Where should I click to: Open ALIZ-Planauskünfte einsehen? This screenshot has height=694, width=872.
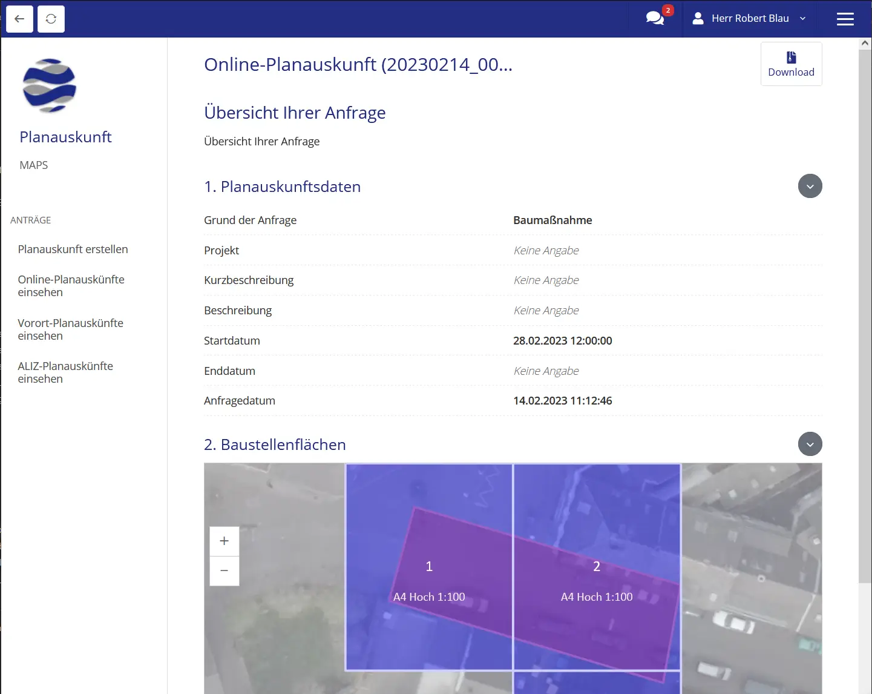[x=65, y=372]
